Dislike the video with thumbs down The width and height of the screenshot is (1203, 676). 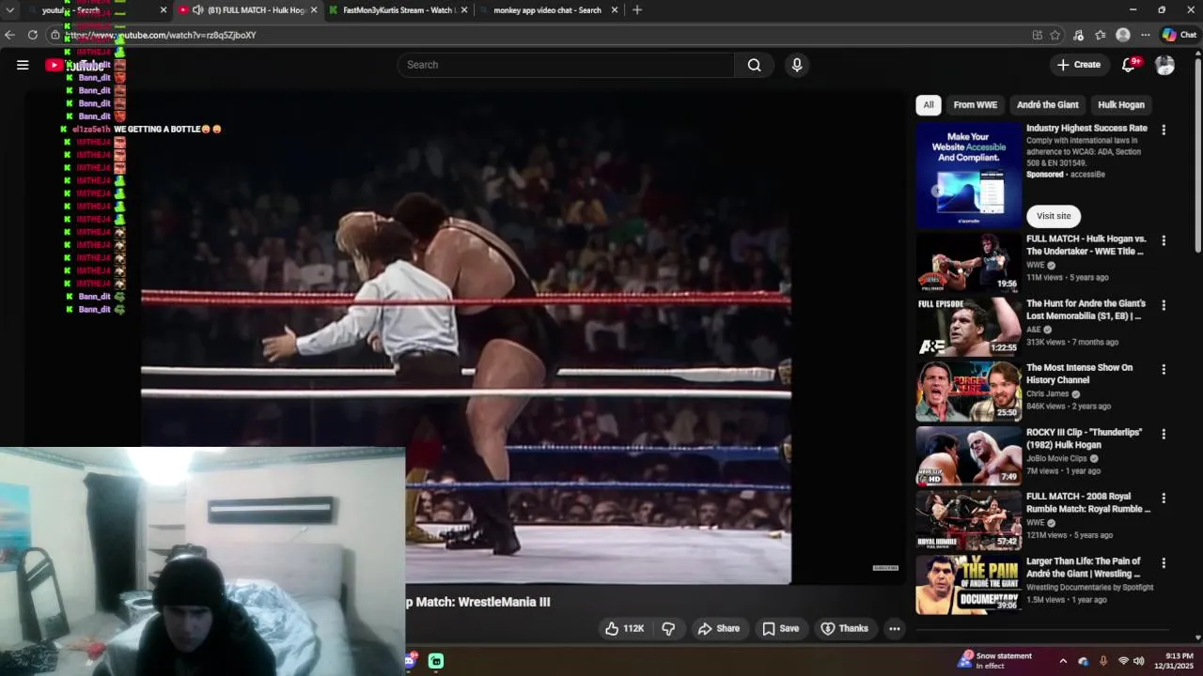pyautogui.click(x=668, y=628)
